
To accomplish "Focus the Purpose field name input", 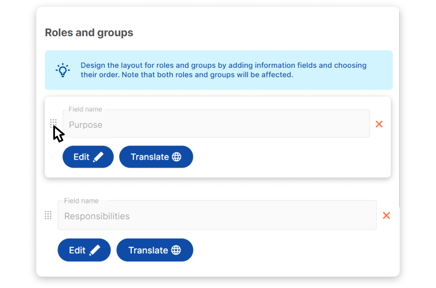I will [x=216, y=125].
